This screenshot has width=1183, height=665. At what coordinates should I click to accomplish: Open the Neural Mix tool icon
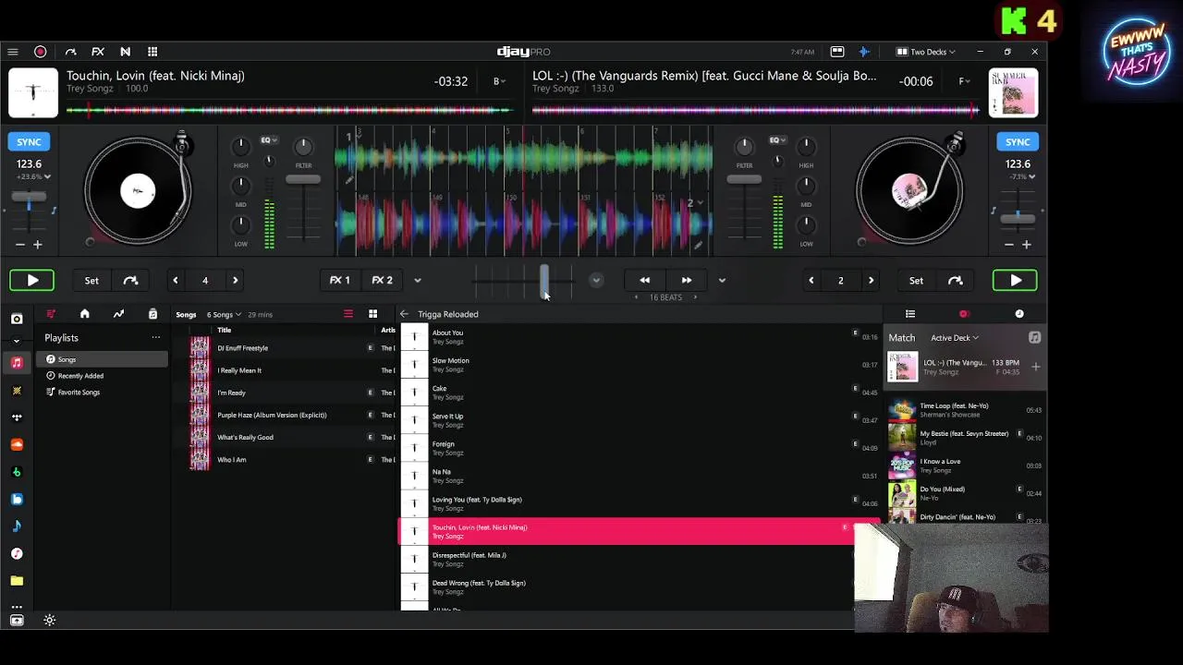(x=125, y=52)
